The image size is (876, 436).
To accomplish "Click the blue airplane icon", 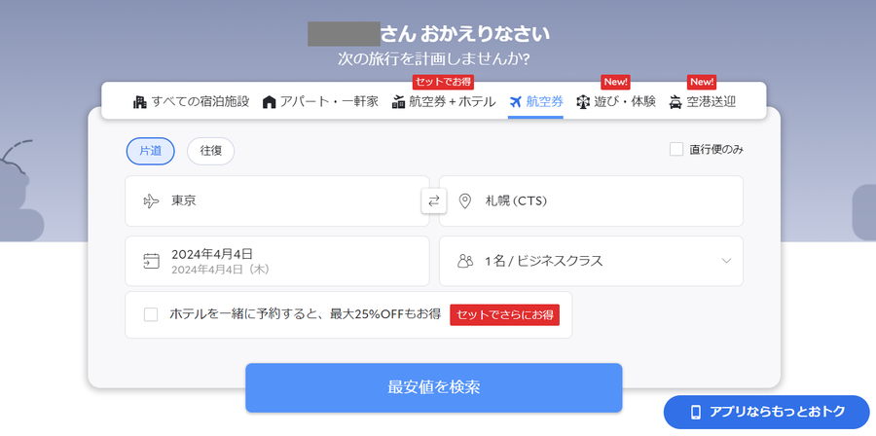I will (515, 101).
